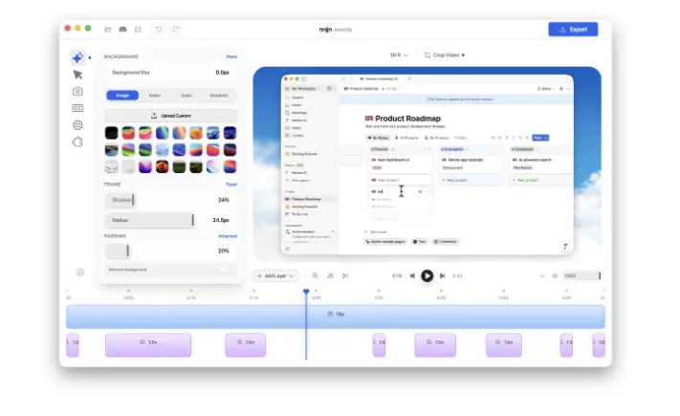Viewport: 680px width, 416px height.
Task: Play the video preview
Action: tap(428, 275)
